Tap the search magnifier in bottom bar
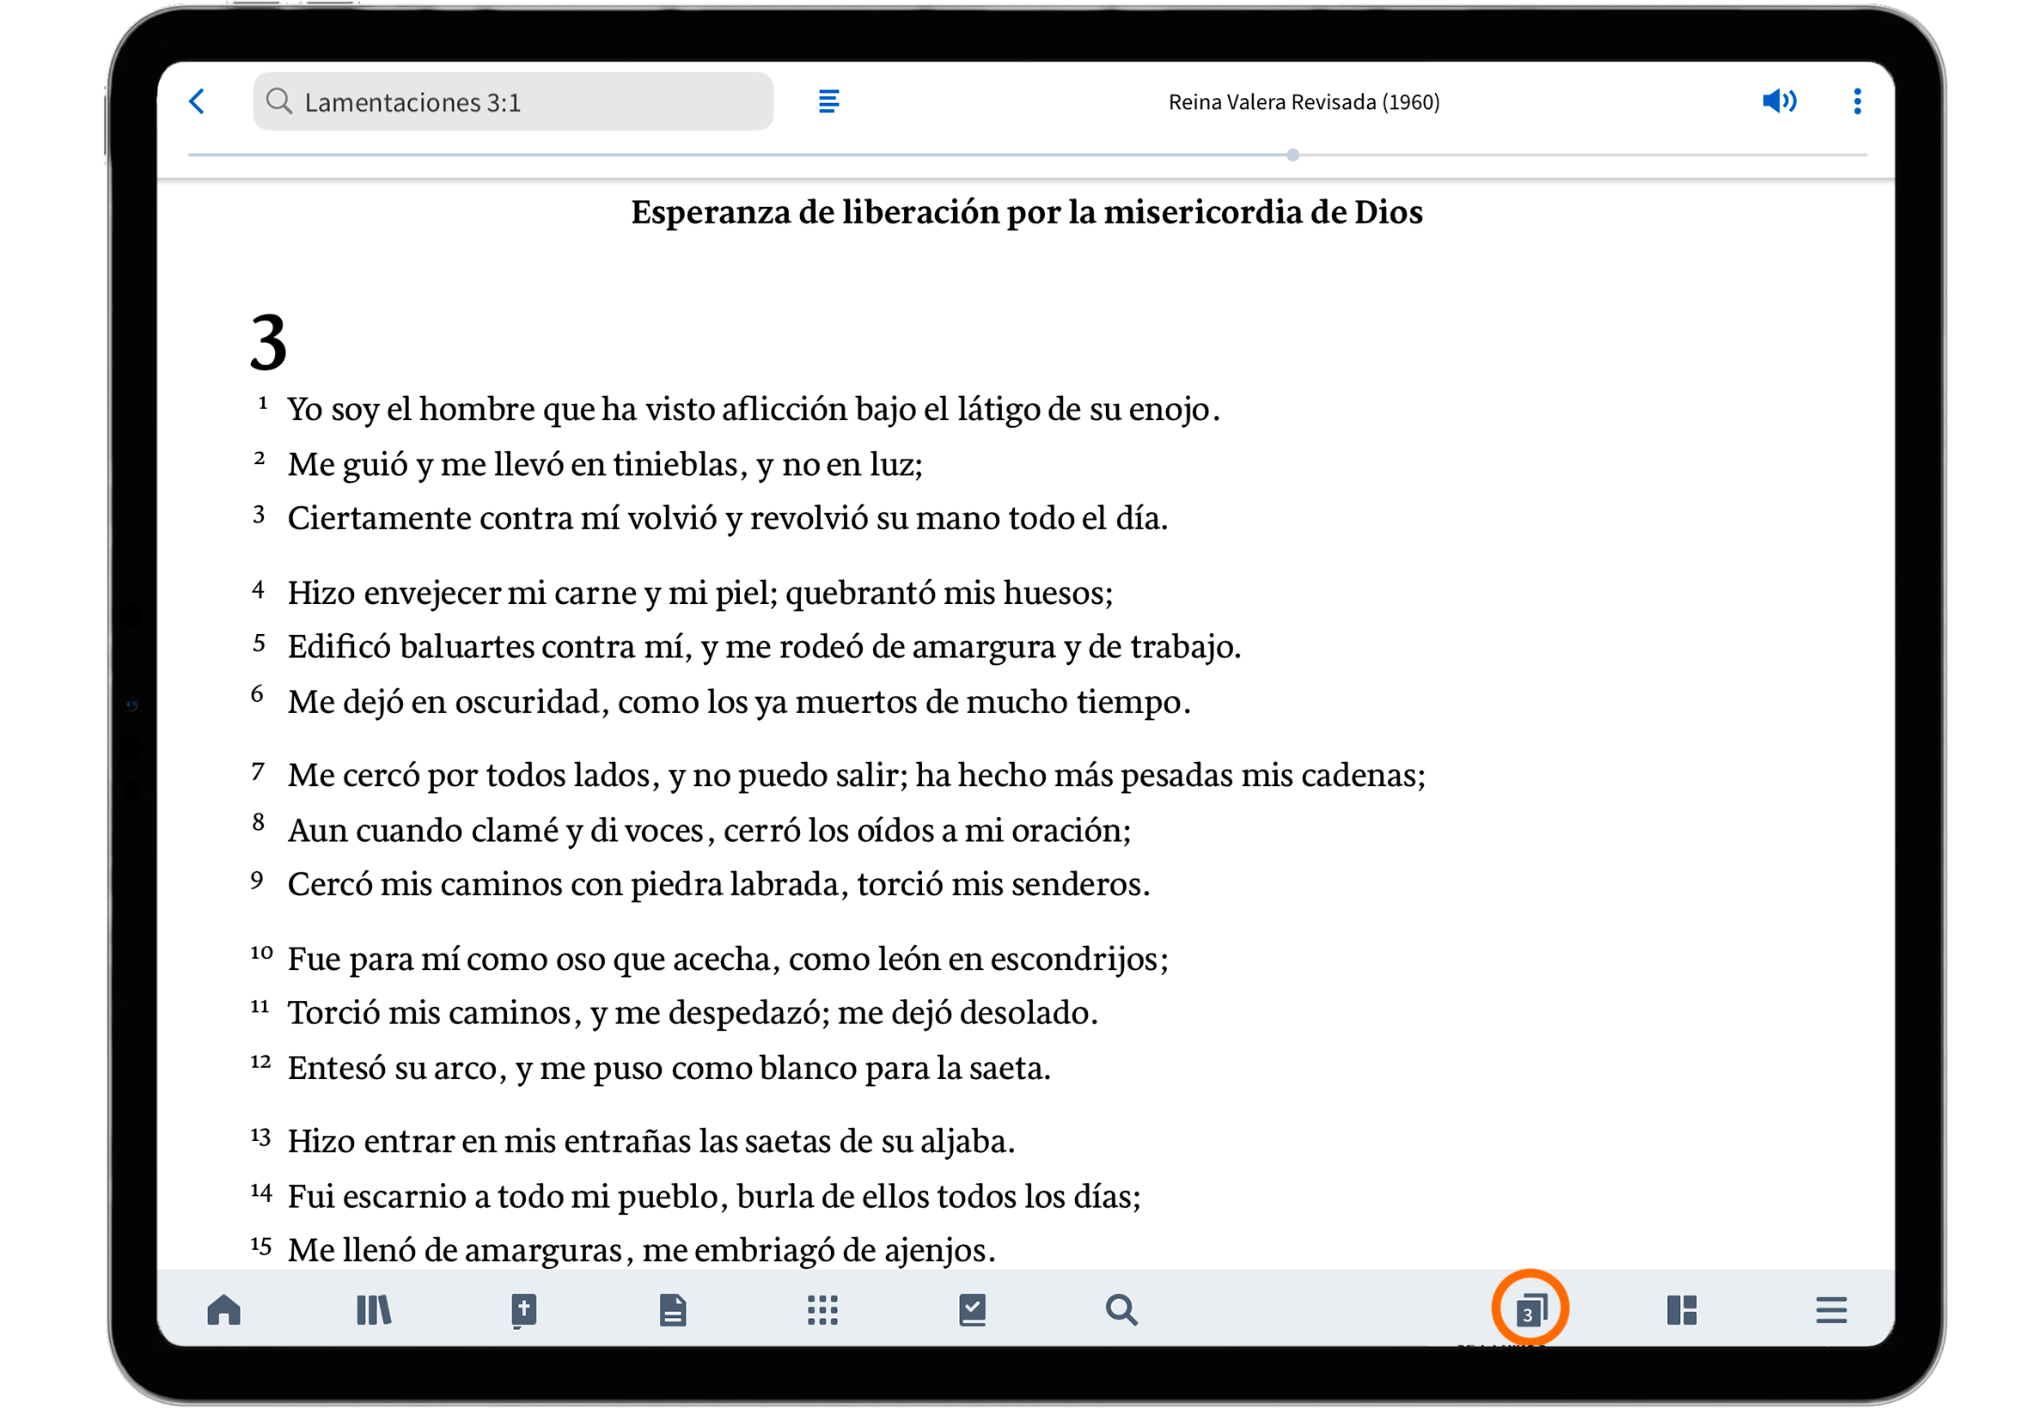 tap(1121, 1310)
